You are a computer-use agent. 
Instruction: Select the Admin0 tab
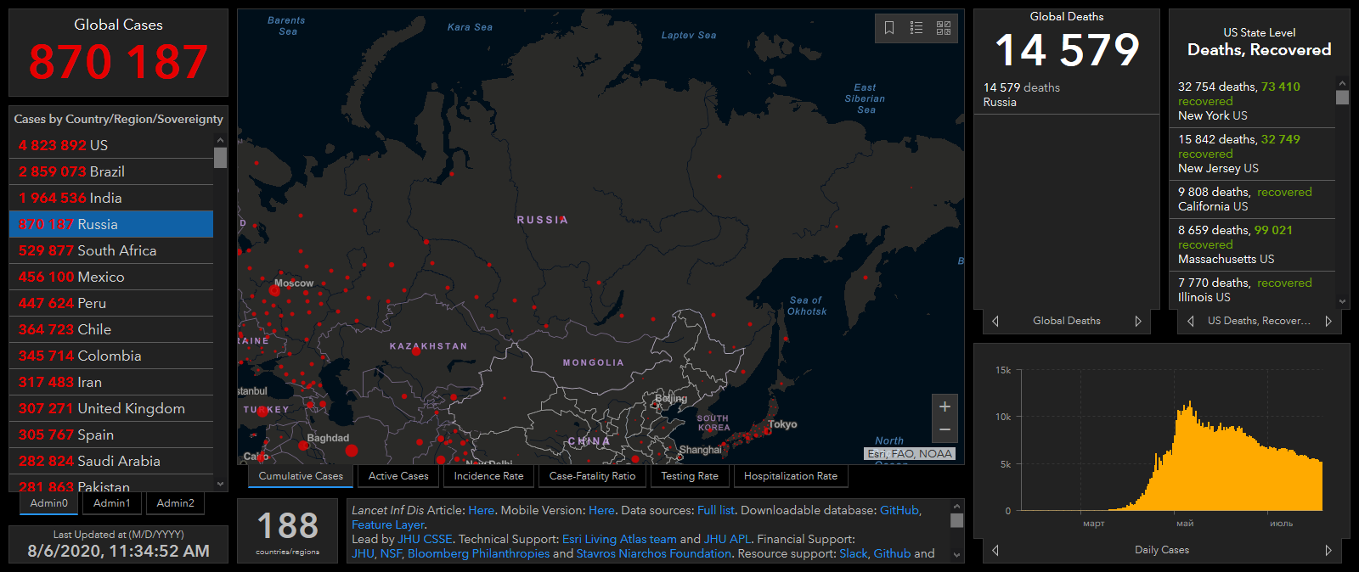(x=49, y=503)
